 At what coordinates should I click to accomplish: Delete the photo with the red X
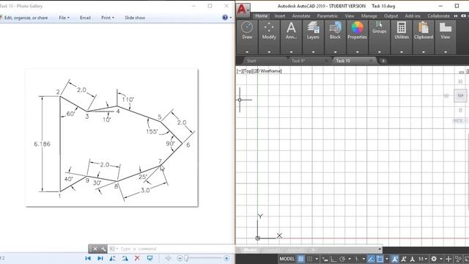click(x=137, y=258)
